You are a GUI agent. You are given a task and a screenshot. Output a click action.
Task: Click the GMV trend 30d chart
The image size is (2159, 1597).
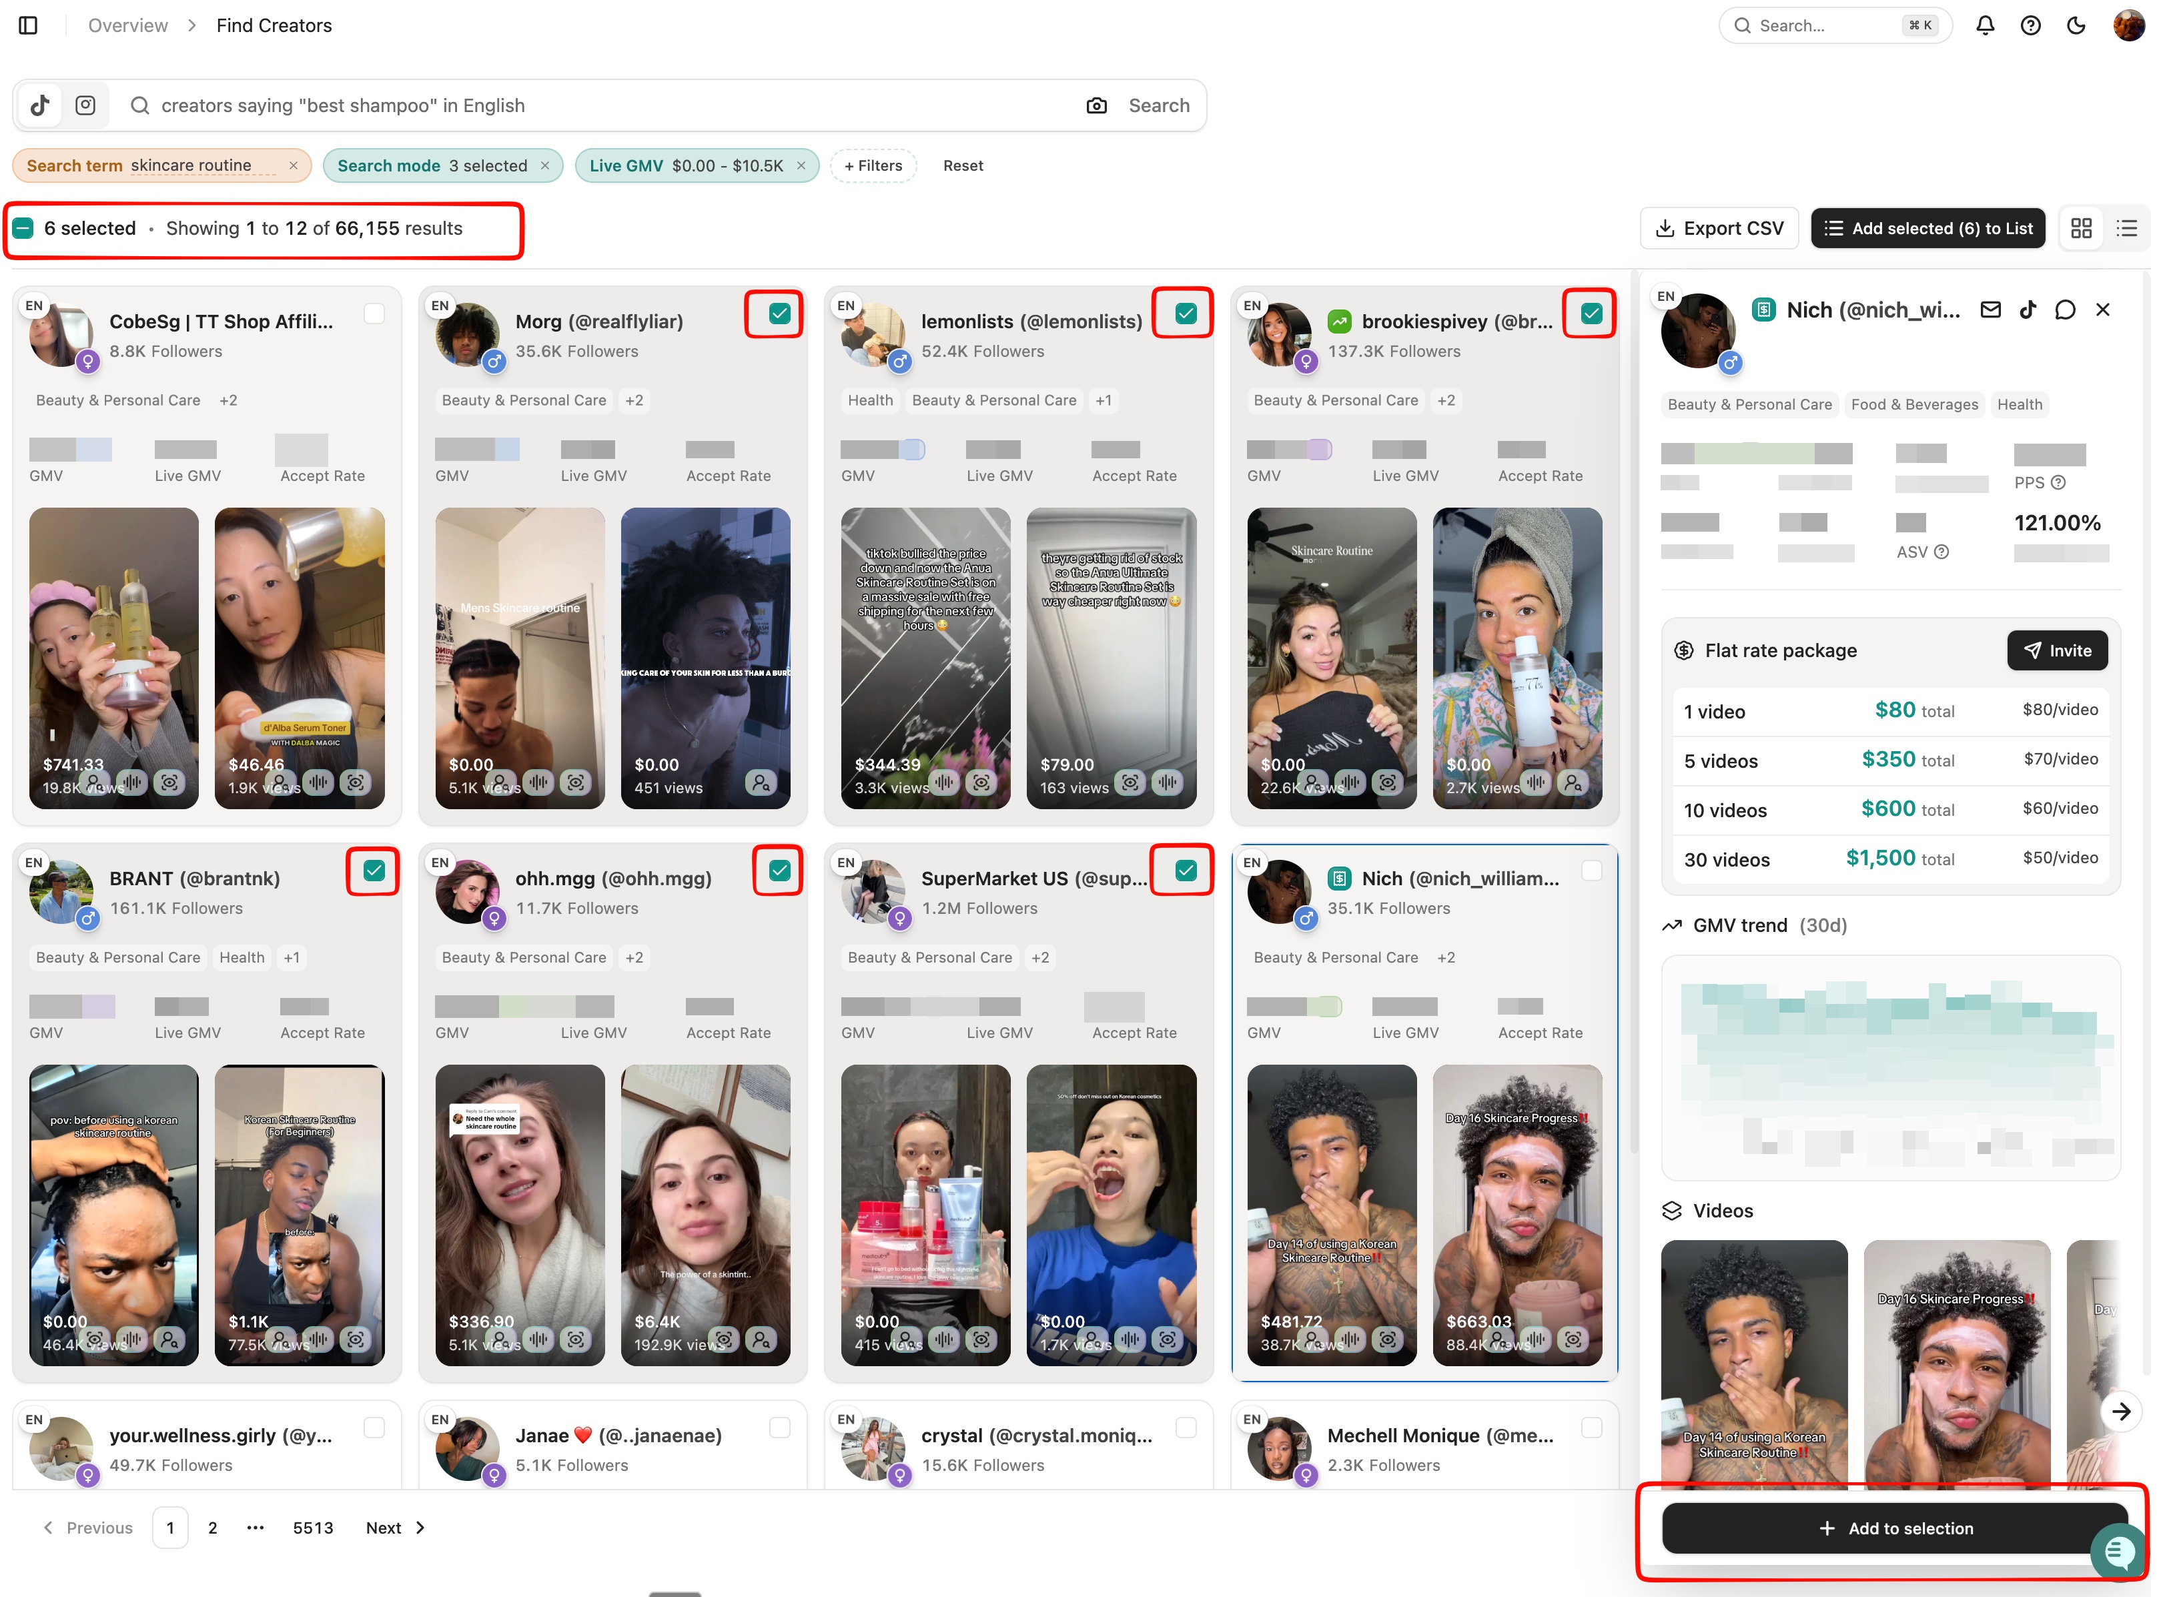pyautogui.click(x=1890, y=1068)
